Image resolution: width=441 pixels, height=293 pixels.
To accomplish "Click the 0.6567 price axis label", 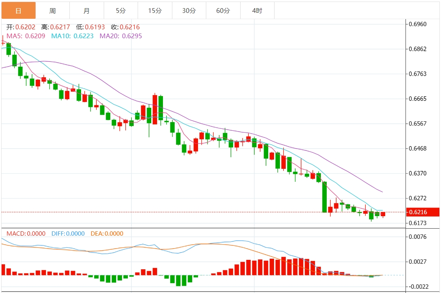I will [x=418, y=124].
